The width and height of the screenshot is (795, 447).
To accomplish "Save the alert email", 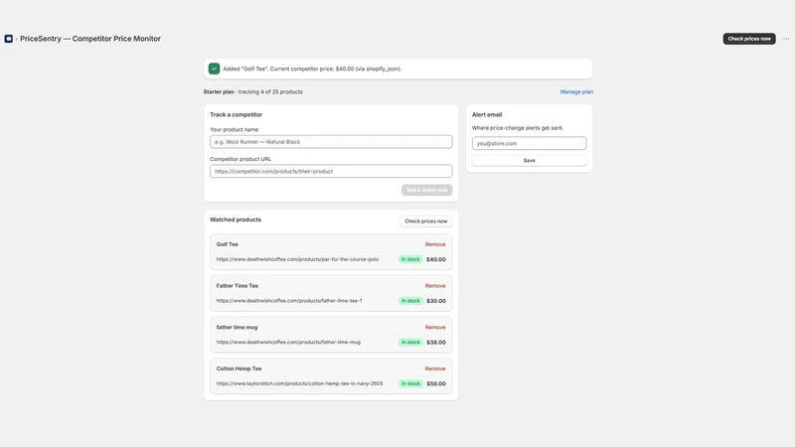I will point(529,160).
